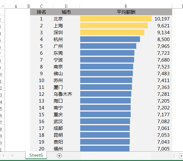The width and height of the screenshot is (183, 161).
Task: Select the 宁波 city cell
Action: click(66, 60)
